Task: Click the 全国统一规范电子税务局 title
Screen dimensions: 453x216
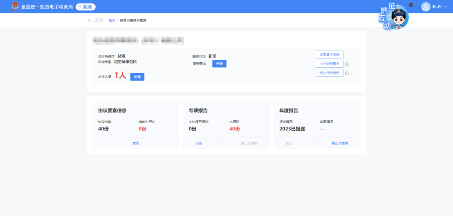Action: [x=47, y=7]
